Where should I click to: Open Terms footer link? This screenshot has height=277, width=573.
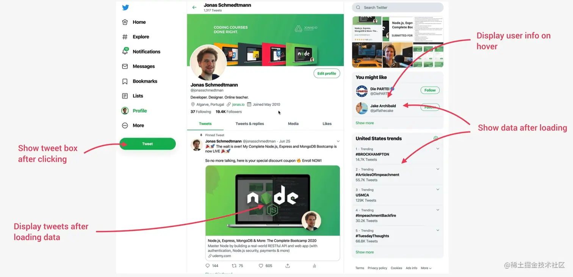tap(360, 268)
